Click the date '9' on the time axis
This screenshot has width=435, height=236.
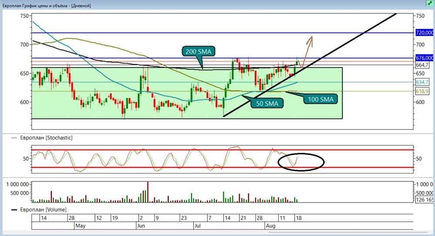point(157,218)
